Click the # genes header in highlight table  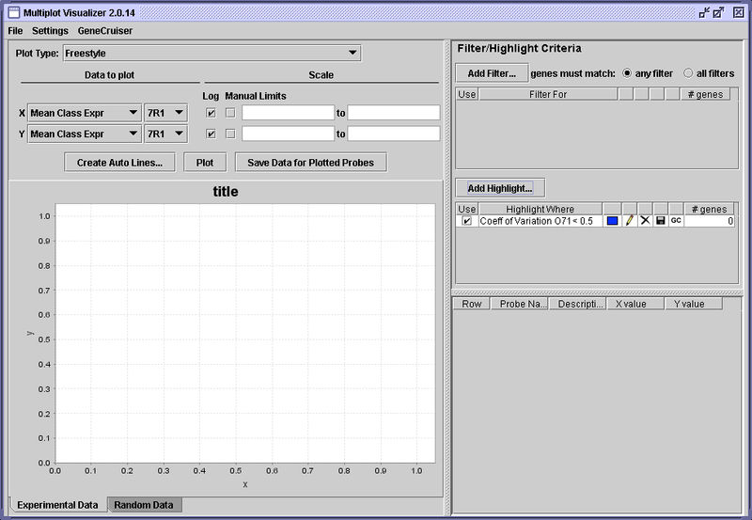point(709,209)
